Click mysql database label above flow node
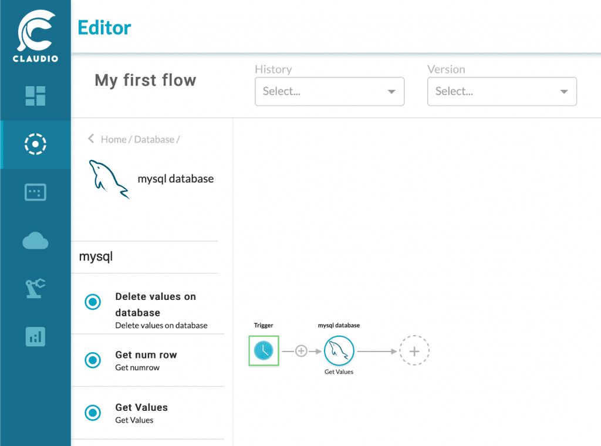This screenshot has height=446, width=601. click(339, 325)
